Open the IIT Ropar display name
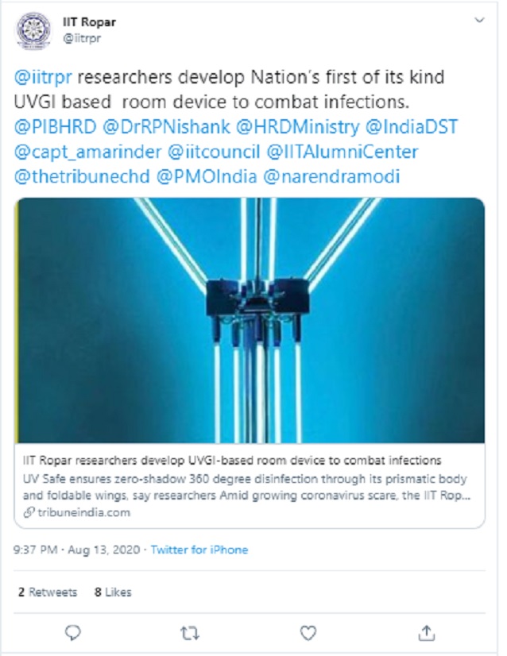Image resolution: width=507 pixels, height=656 pixels. click(89, 22)
